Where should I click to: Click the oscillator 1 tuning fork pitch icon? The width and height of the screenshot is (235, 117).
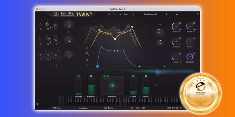[48, 25]
